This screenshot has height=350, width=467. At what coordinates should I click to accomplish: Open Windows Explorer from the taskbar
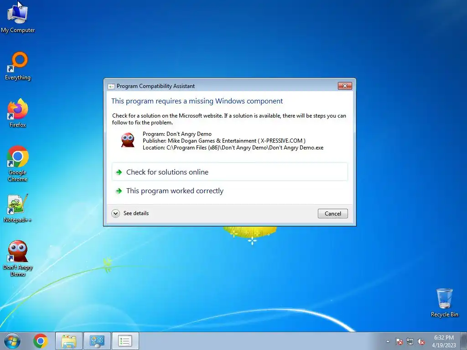(69, 341)
